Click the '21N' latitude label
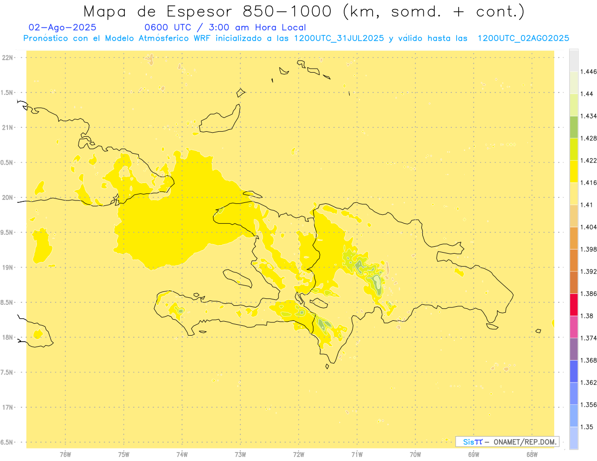 tap(7, 128)
